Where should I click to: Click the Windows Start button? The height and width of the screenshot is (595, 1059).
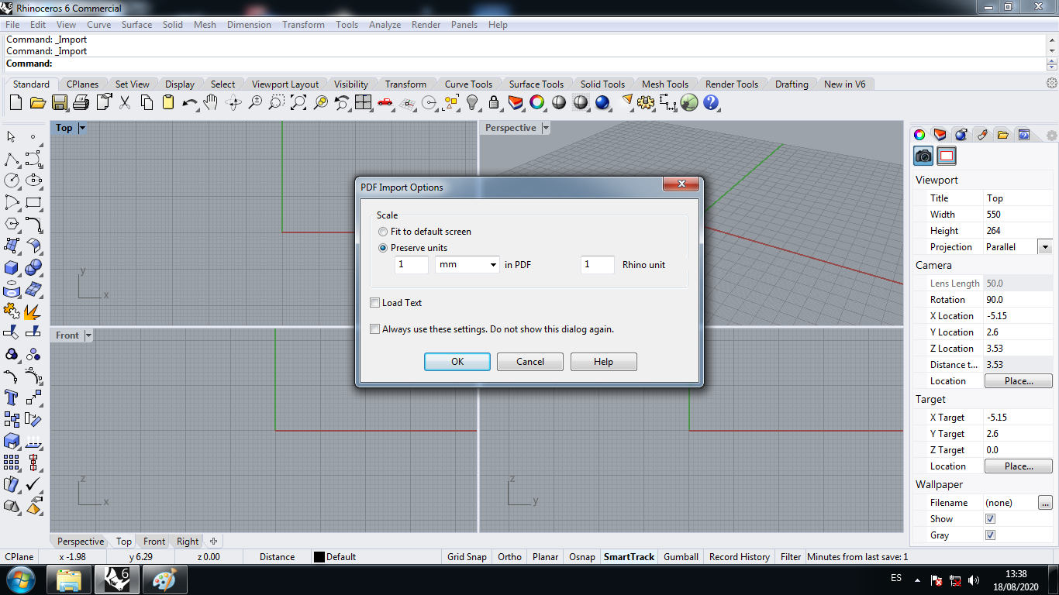point(19,580)
